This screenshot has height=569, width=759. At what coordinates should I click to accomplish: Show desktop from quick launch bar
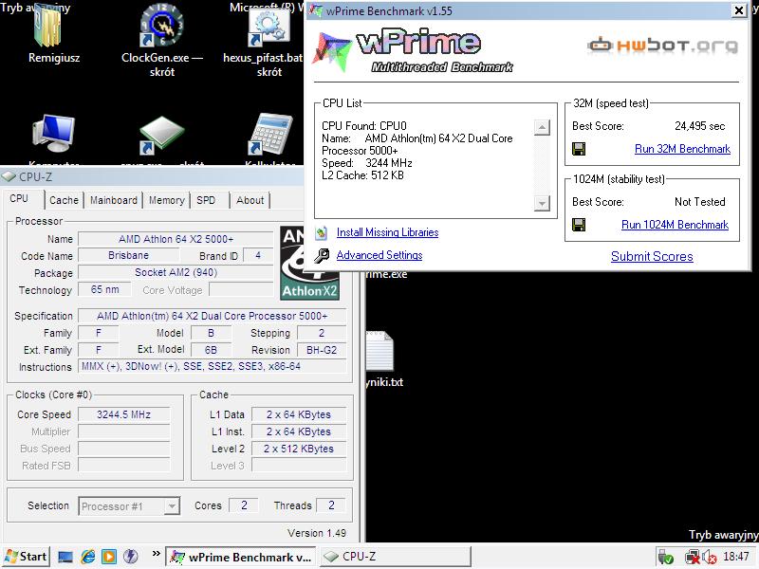pyautogui.click(x=65, y=557)
